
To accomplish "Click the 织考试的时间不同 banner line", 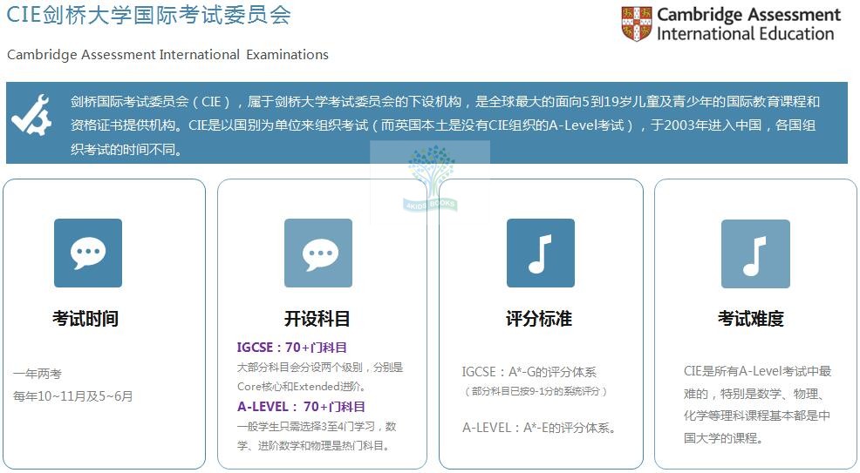I will tap(126, 150).
